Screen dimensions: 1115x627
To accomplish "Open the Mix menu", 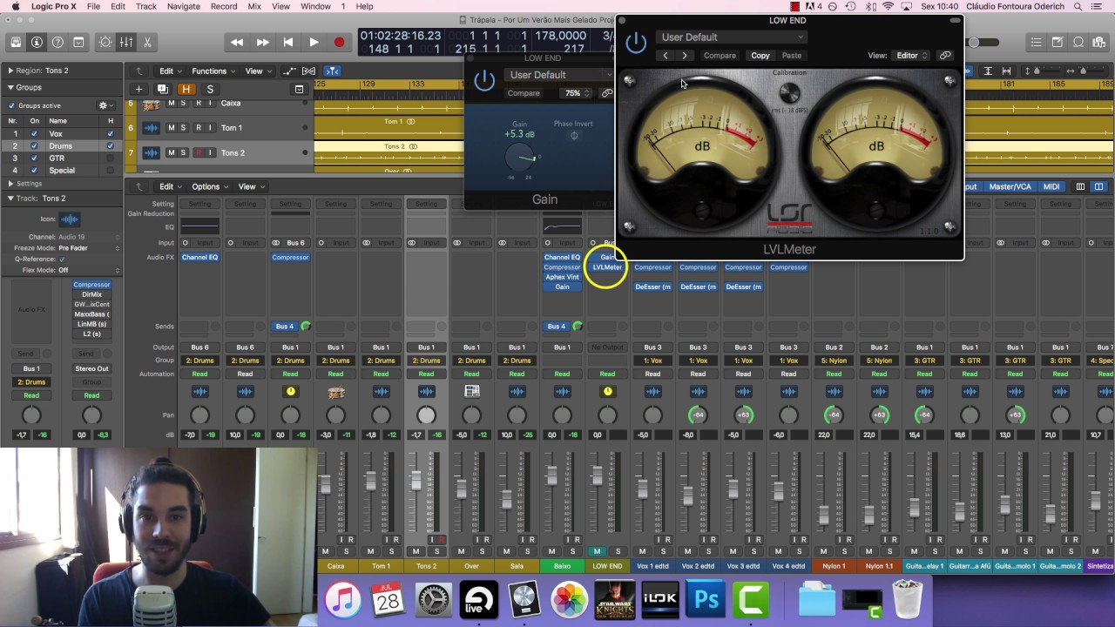I will click(x=254, y=6).
